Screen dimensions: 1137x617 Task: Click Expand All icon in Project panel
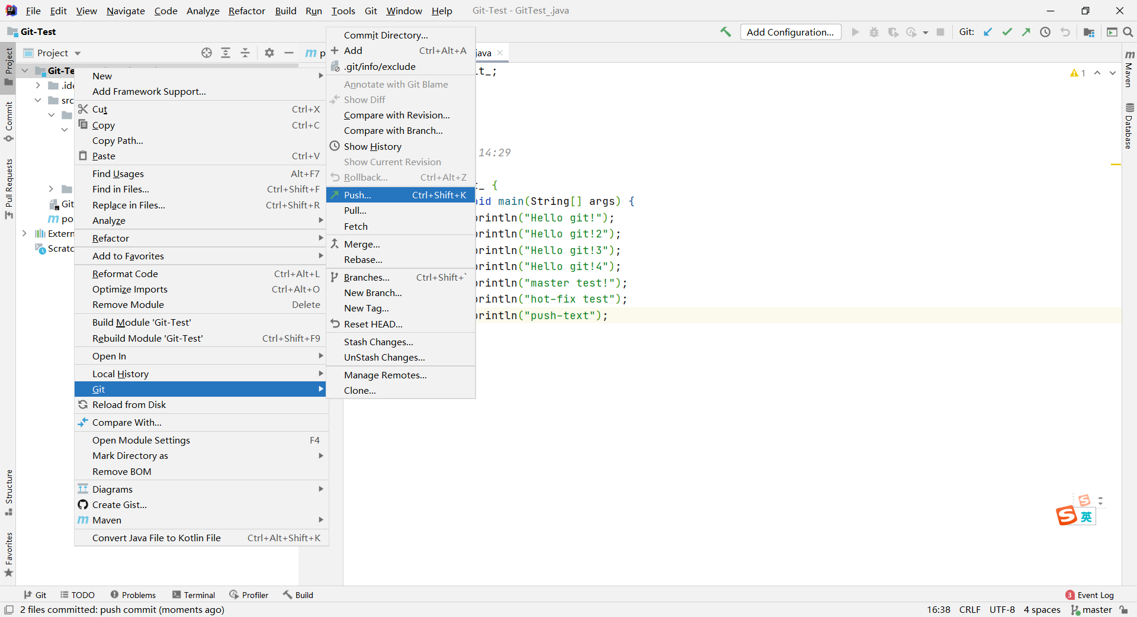(226, 53)
